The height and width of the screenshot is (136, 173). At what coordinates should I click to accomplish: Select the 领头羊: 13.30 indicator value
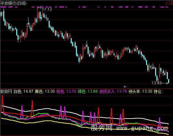140,91
